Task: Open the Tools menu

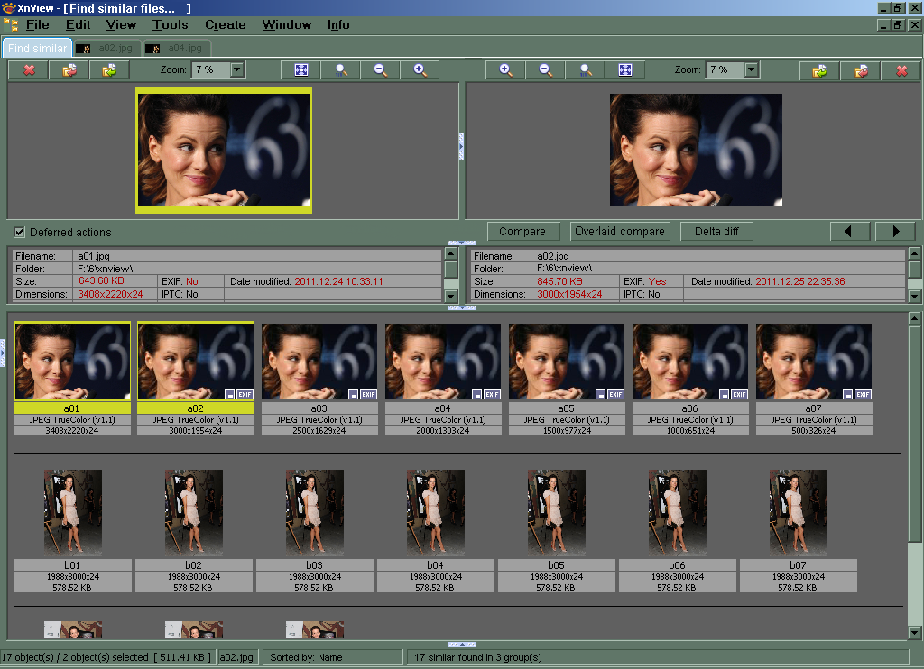Action: click(170, 25)
